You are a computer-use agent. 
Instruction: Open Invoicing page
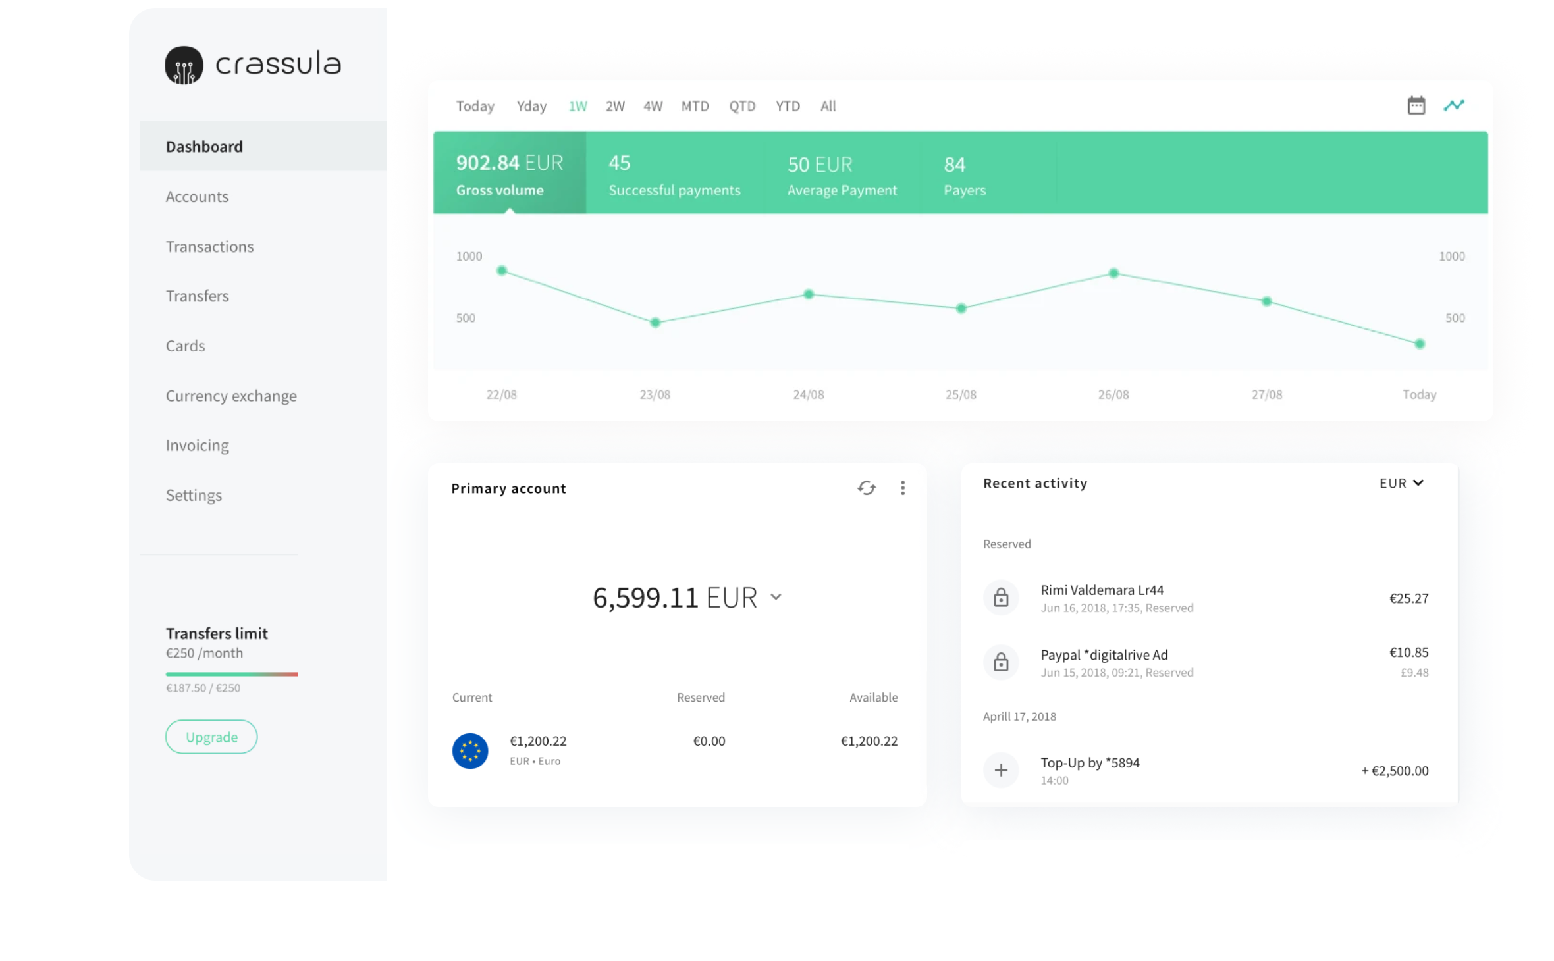point(197,445)
